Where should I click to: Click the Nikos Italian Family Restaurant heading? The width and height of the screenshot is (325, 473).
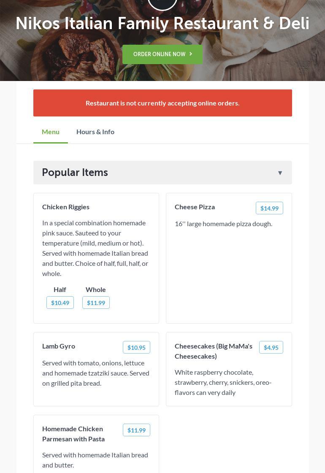162,24
